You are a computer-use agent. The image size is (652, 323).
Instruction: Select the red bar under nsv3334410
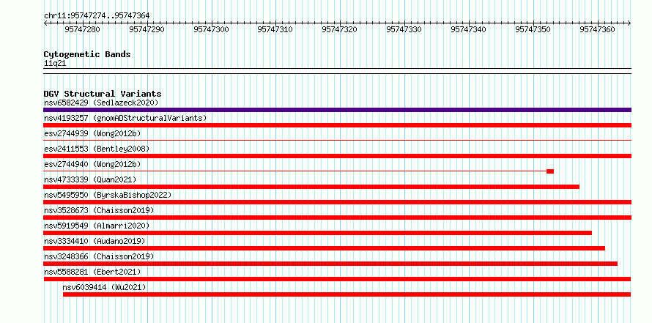point(325,248)
